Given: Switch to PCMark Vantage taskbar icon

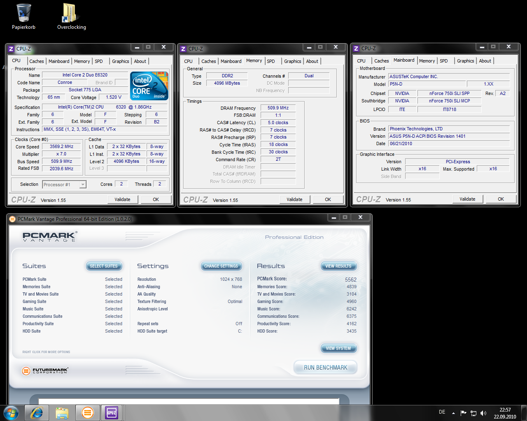Looking at the screenshot, I should pyautogui.click(x=87, y=412).
